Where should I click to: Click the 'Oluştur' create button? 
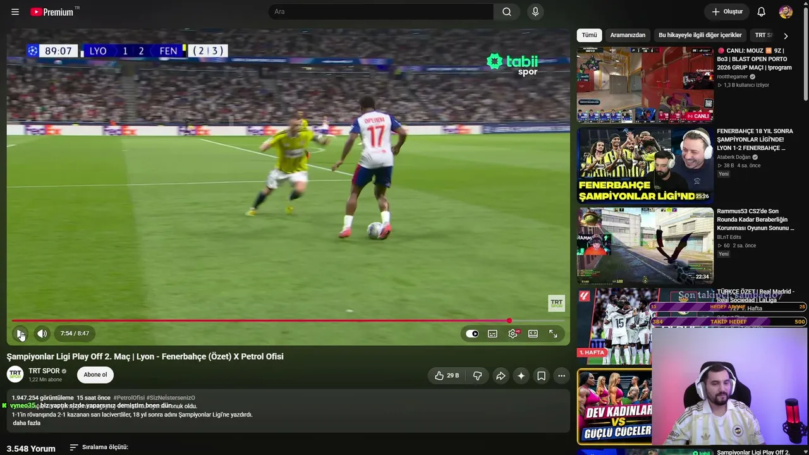click(727, 12)
